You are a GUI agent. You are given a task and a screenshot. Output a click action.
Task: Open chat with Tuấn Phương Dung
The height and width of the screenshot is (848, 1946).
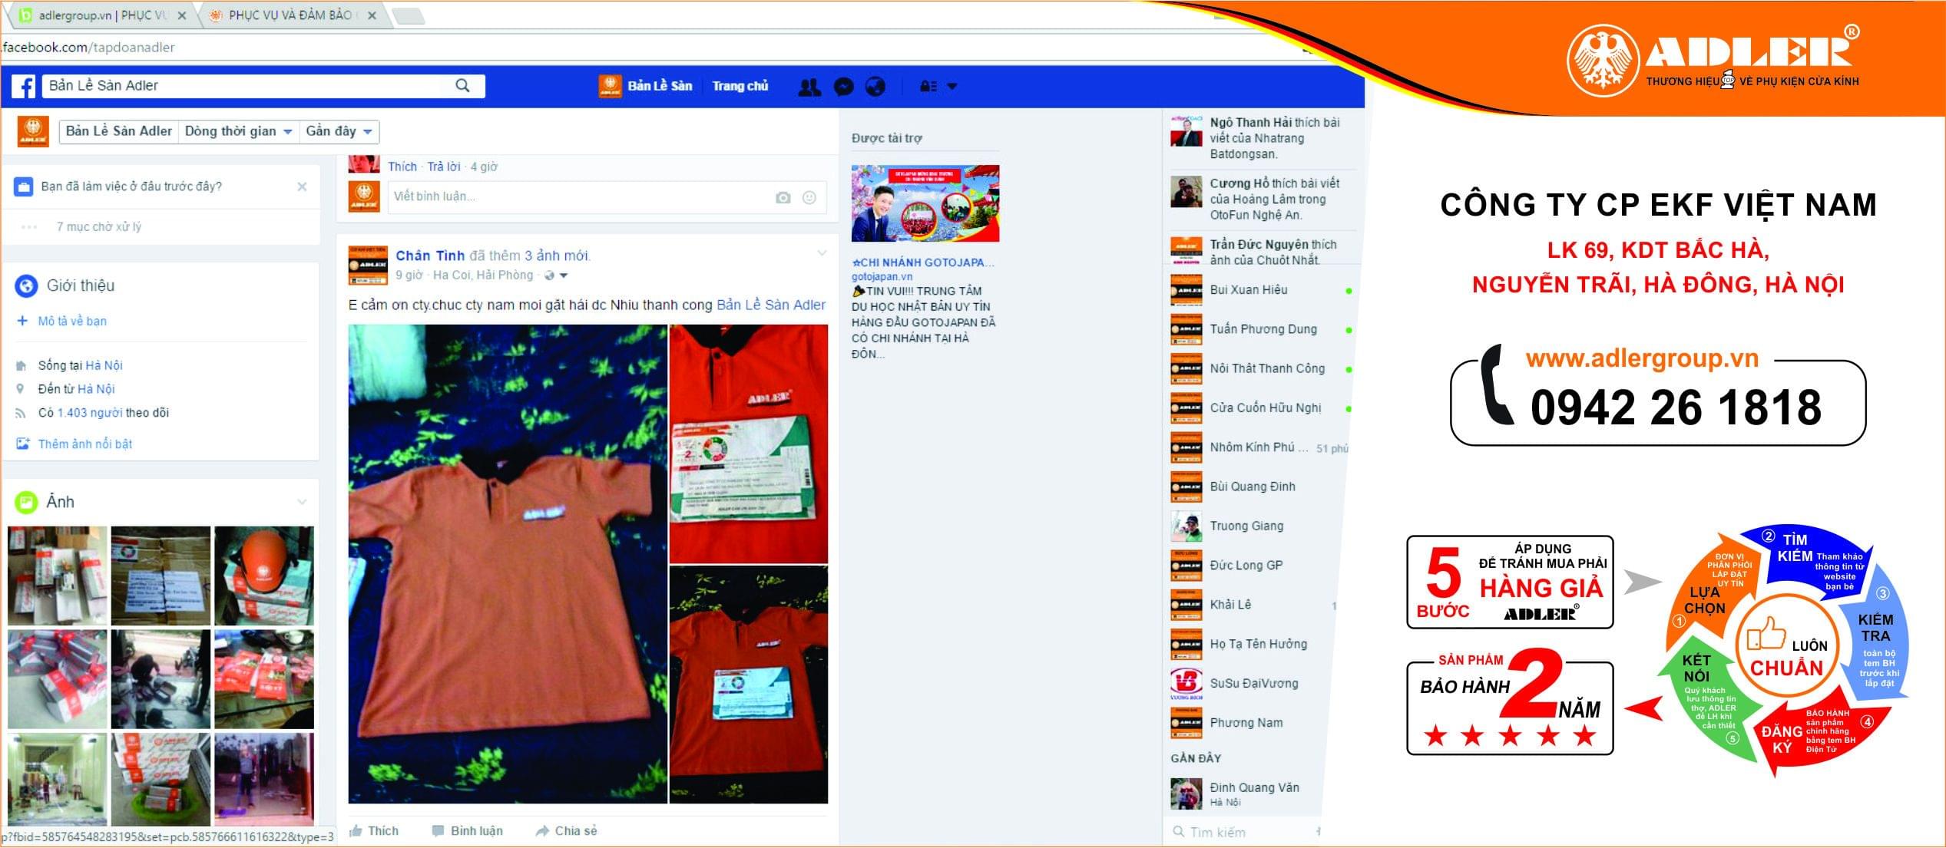point(1261,329)
